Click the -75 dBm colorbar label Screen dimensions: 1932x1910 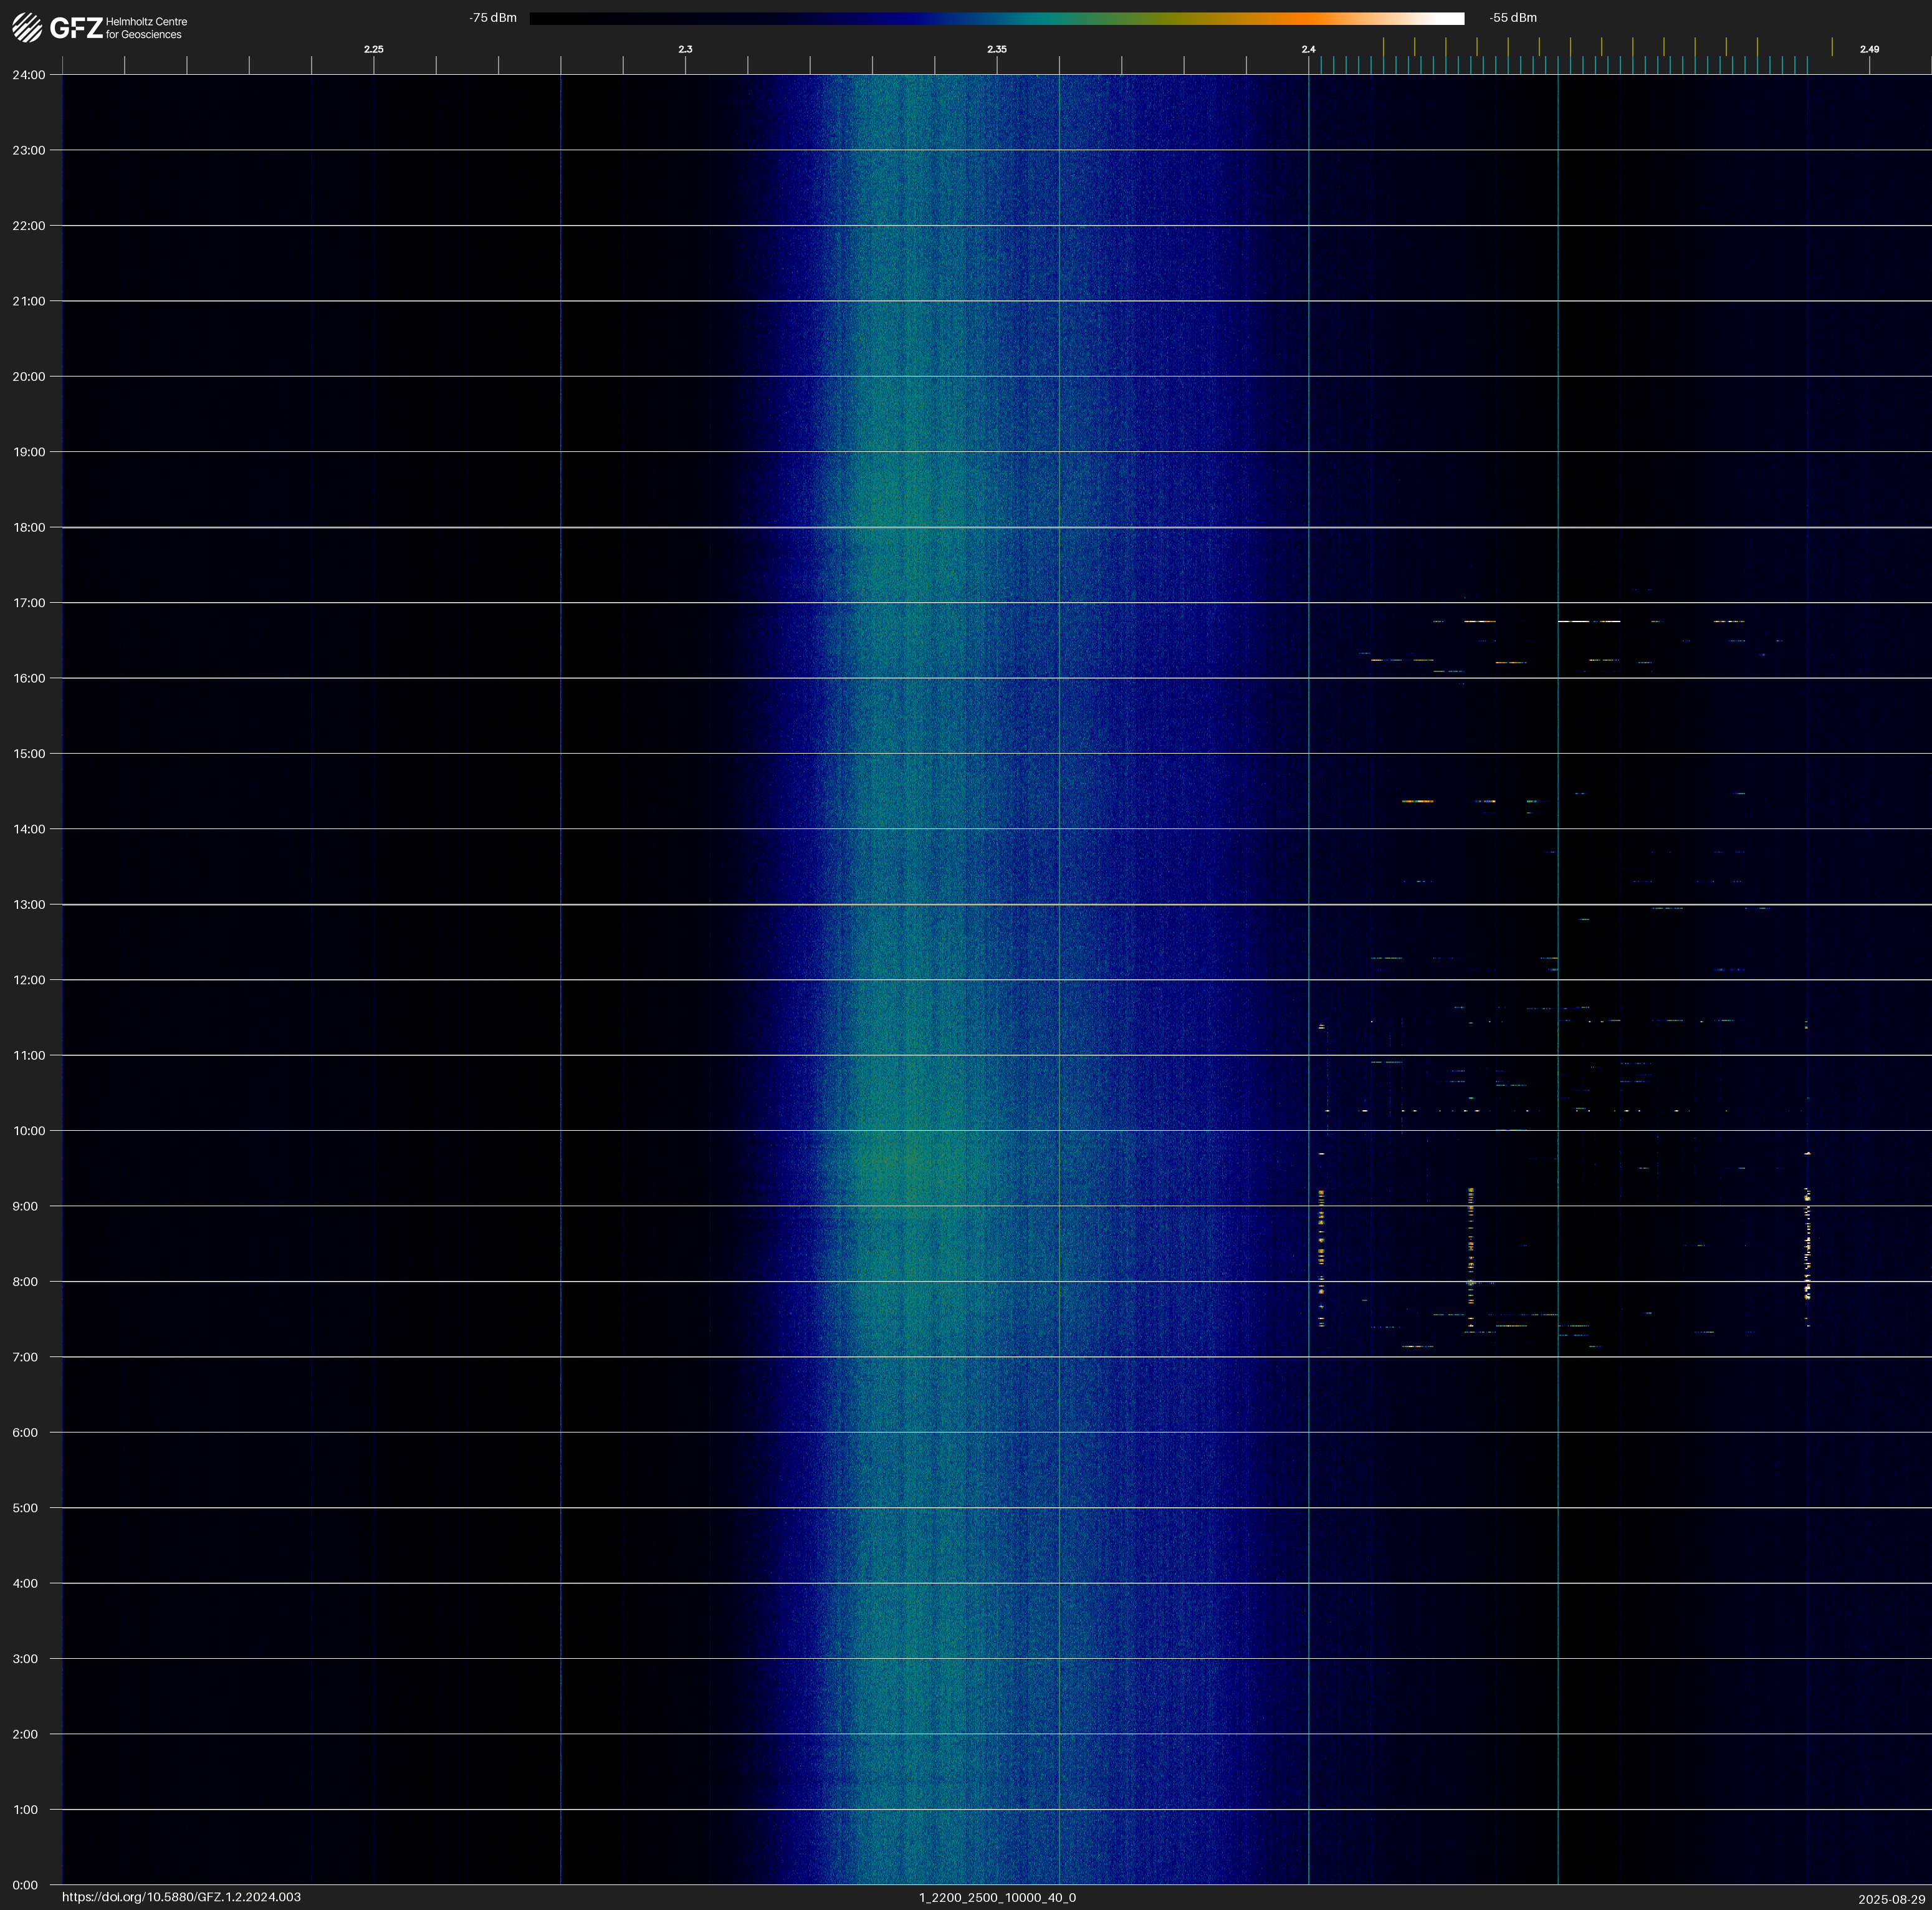[x=493, y=18]
